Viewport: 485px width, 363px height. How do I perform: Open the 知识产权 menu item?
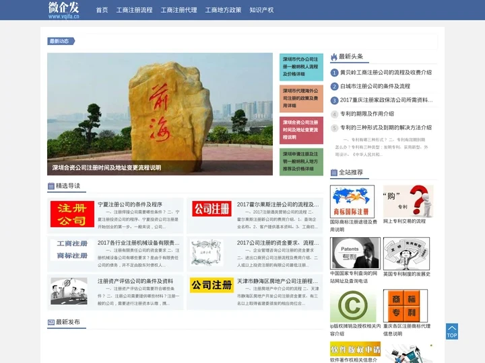[x=261, y=10]
